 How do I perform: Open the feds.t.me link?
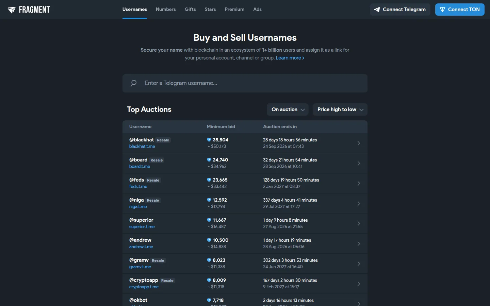coord(138,187)
